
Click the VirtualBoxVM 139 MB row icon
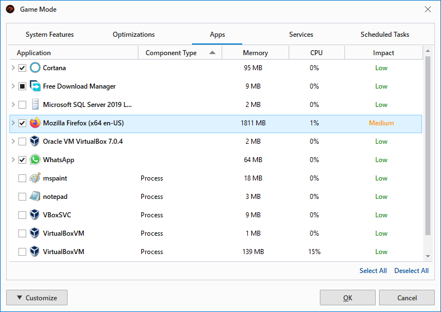(35, 252)
